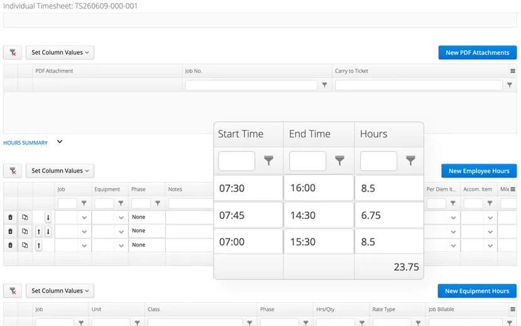
Task: Move second employee hours row down
Action: click(x=48, y=232)
